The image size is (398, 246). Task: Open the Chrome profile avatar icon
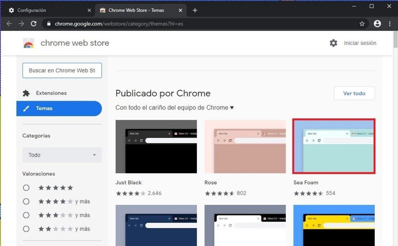[377, 24]
